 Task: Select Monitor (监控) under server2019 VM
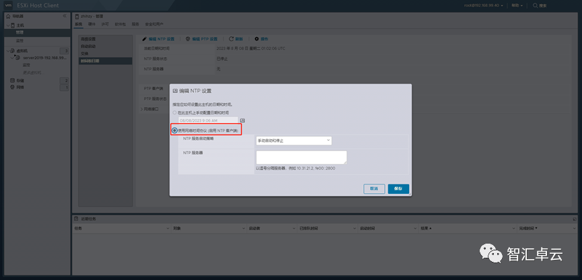coord(26,65)
